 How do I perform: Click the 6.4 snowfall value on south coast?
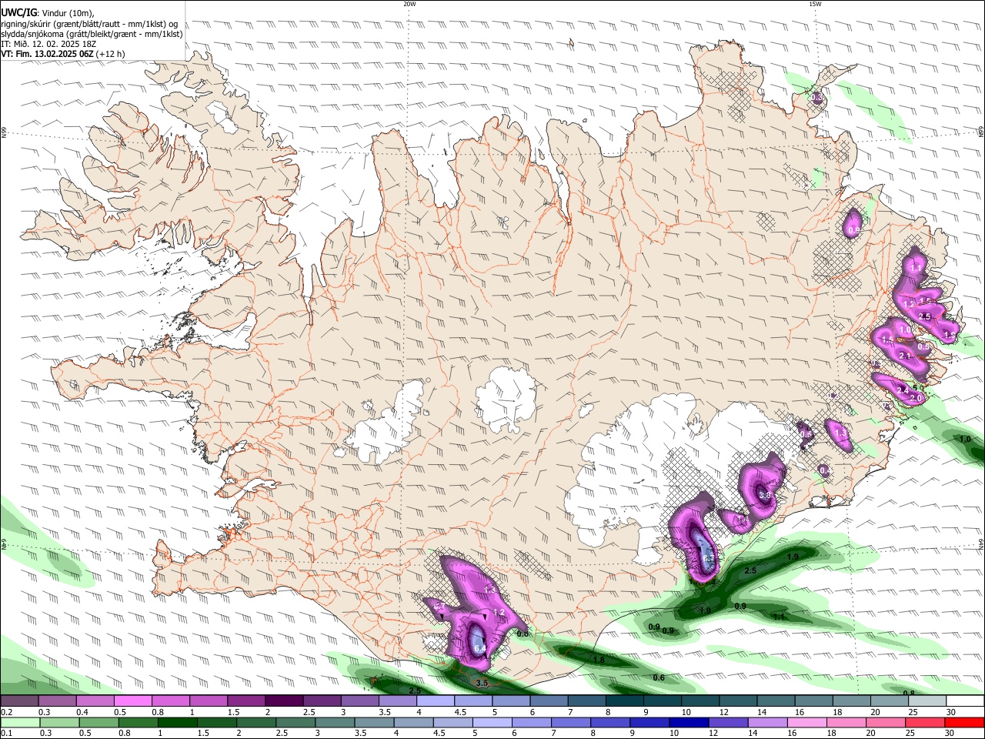[x=480, y=650]
